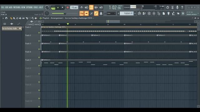Toggle the Track 3 mute switch
The image size is (200, 112).
click(x=39, y=49)
